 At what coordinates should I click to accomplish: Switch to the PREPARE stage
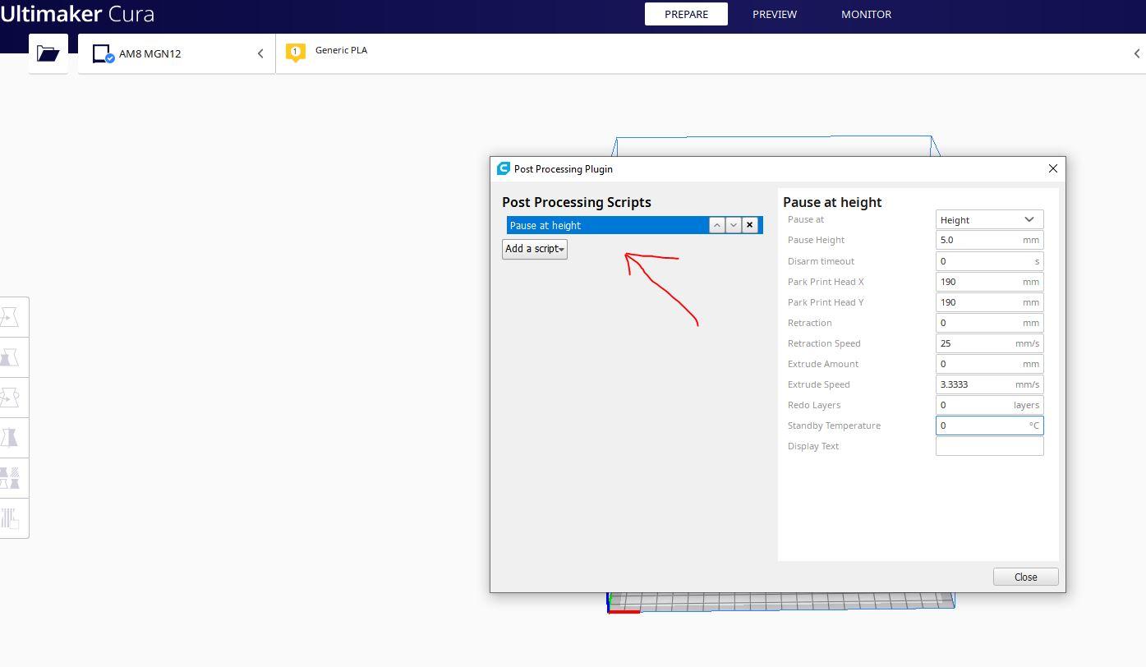point(686,14)
